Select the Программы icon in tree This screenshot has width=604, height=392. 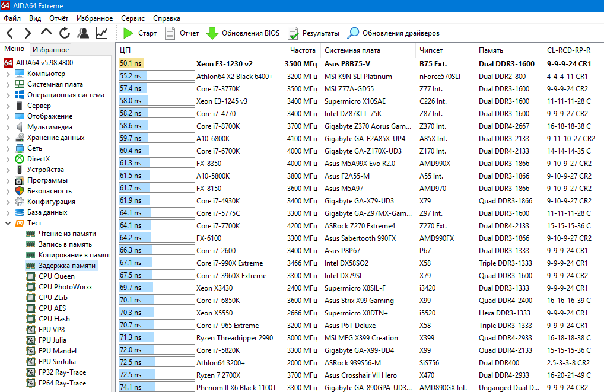[20, 180]
